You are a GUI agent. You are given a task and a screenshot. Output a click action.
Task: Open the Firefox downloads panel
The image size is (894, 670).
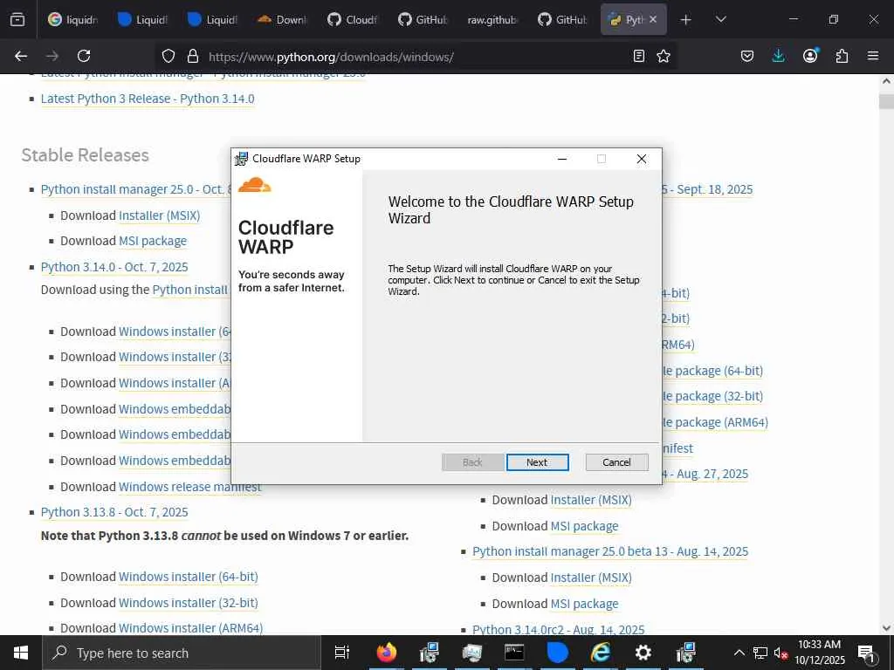(x=778, y=56)
